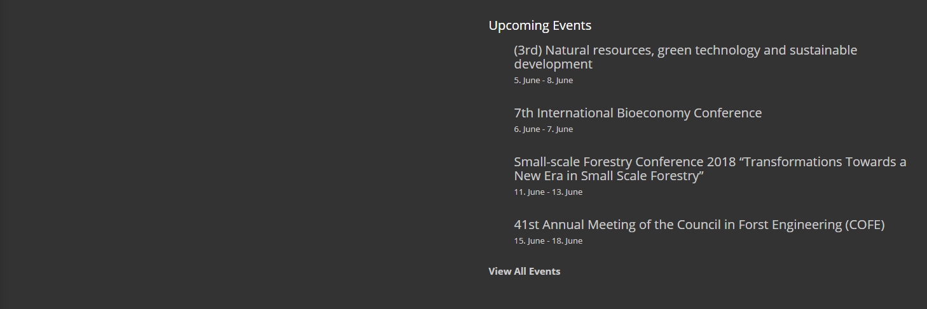Screen dimensions: 927x309
Task: Click the '(3rd)' prefix of first event
Action: pyautogui.click(x=528, y=50)
